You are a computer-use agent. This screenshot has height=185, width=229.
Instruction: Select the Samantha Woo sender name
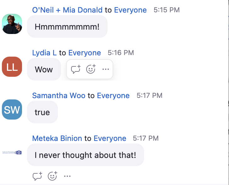click(59, 96)
